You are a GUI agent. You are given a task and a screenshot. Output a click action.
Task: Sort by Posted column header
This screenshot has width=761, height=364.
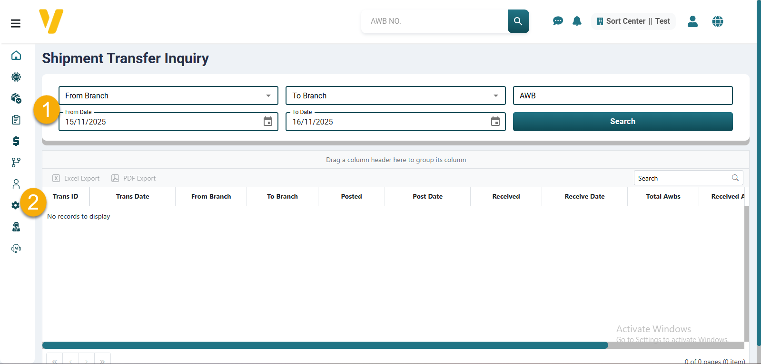[x=351, y=196]
